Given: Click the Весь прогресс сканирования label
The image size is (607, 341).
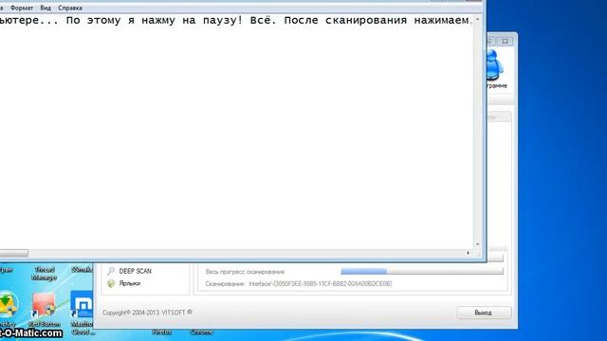Looking at the screenshot, I should (245, 272).
